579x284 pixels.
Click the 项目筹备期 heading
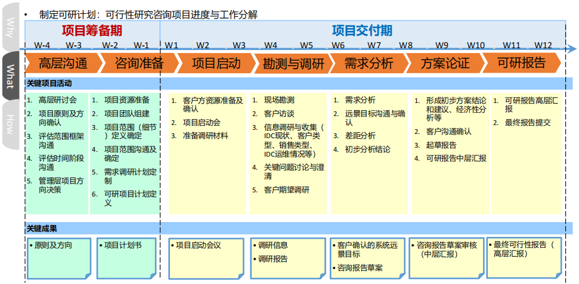click(92, 30)
